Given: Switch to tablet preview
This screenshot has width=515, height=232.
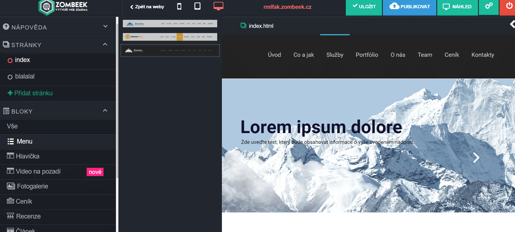Looking at the screenshot, I should [197, 6].
